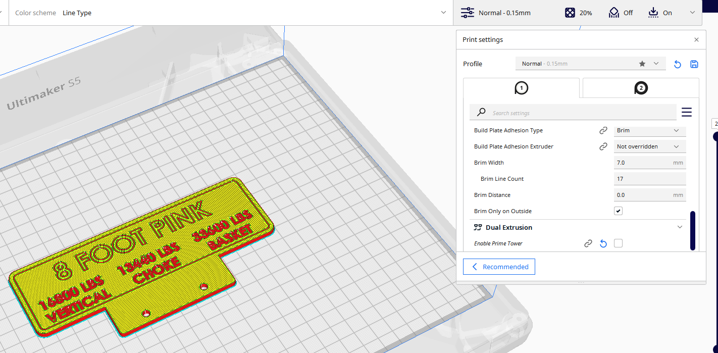Save the profile using the floppy disk icon
This screenshot has height=353, width=718.
(x=694, y=64)
